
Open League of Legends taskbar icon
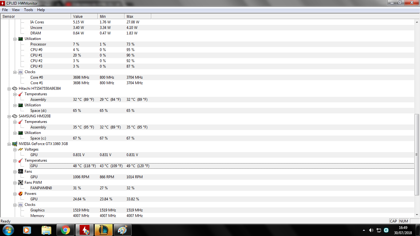pyautogui.click(x=104, y=230)
